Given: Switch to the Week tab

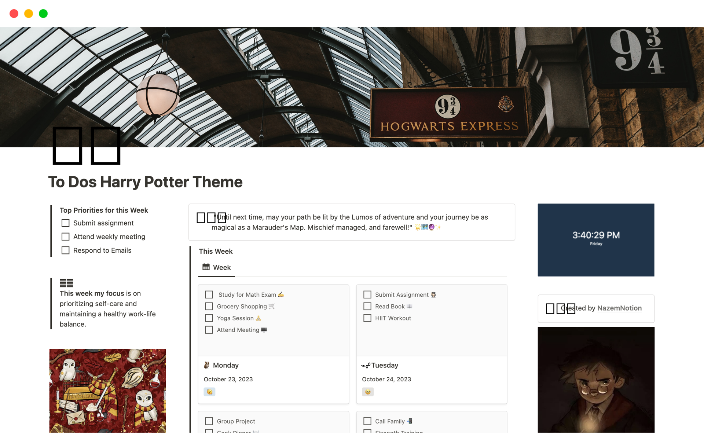Looking at the screenshot, I should click(217, 267).
